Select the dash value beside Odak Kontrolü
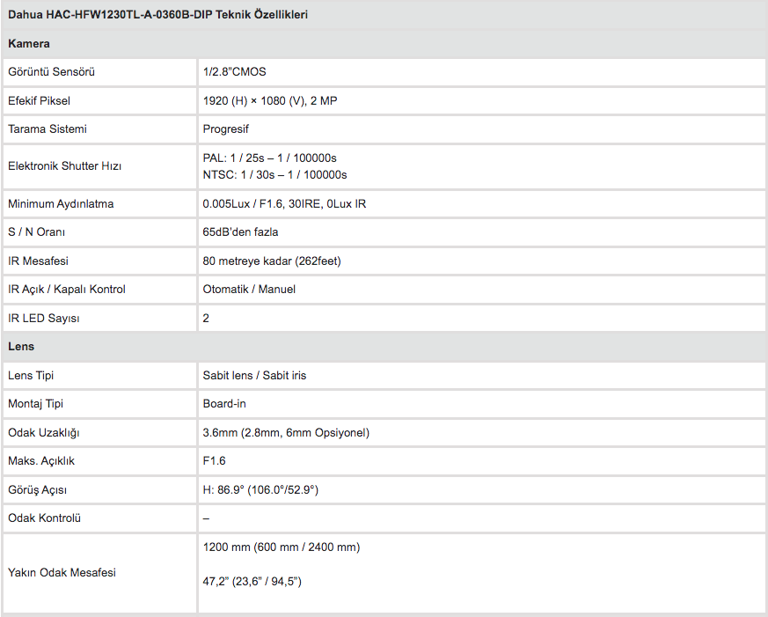This screenshot has width=768, height=617. click(x=206, y=518)
